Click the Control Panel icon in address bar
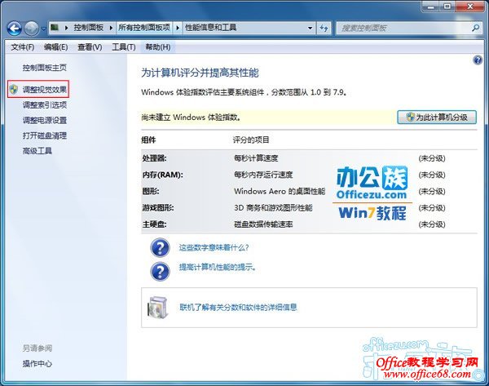This screenshot has width=489, height=386. pos(55,28)
